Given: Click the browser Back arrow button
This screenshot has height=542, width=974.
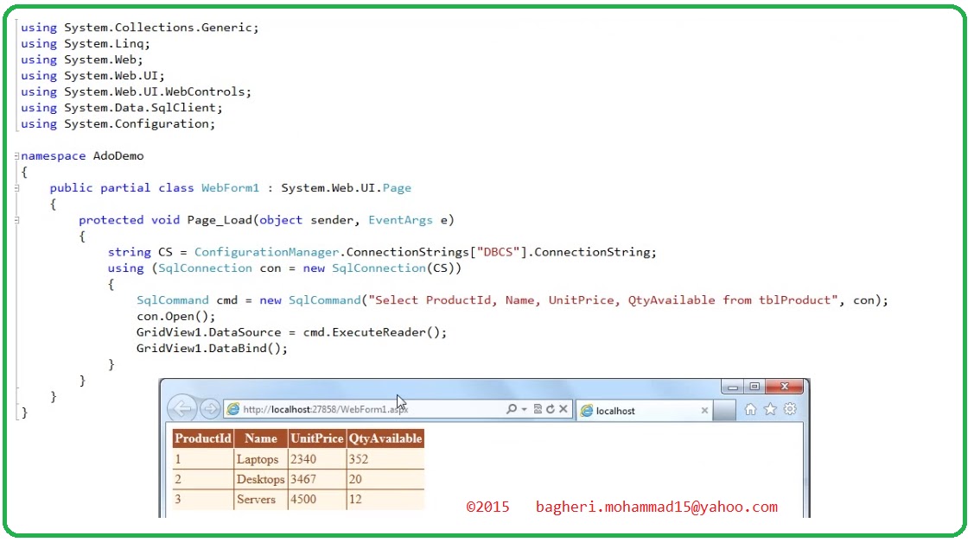Looking at the screenshot, I should point(182,409).
